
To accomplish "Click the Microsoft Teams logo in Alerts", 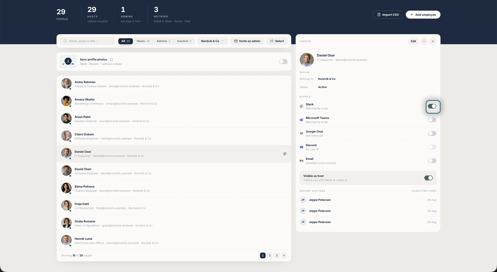I will tap(302, 120).
